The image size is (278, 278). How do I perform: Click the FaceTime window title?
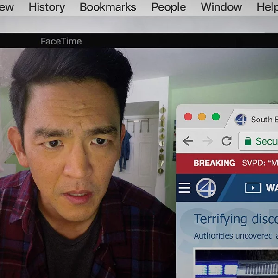pos(61,41)
